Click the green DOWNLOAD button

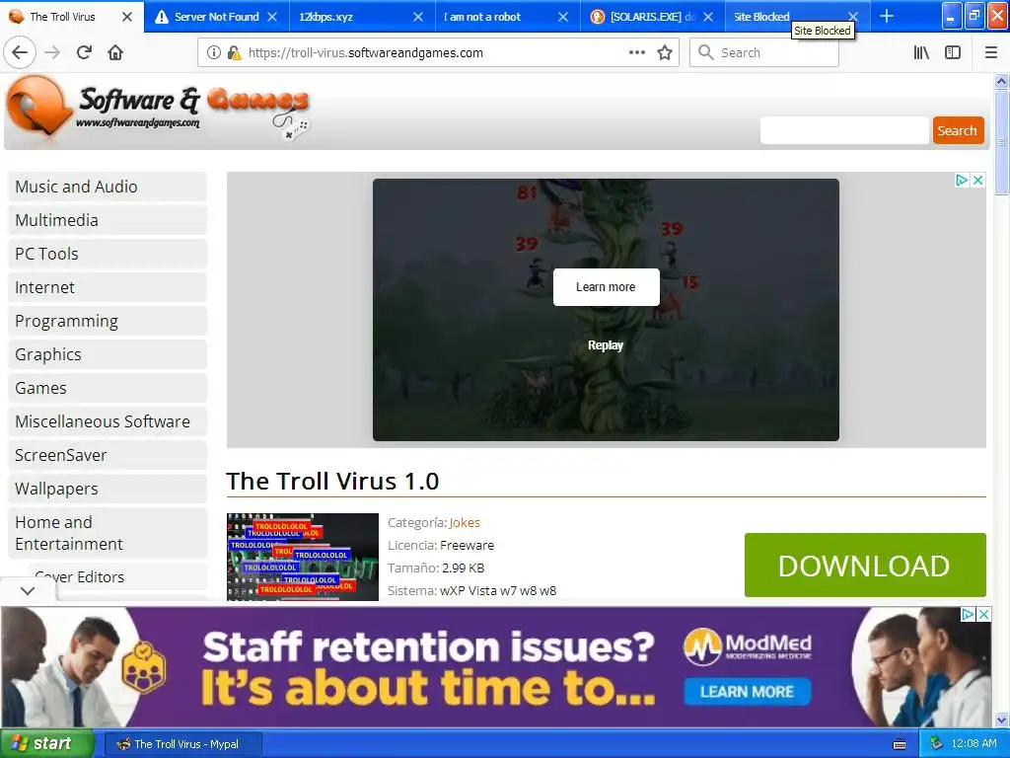point(864,565)
